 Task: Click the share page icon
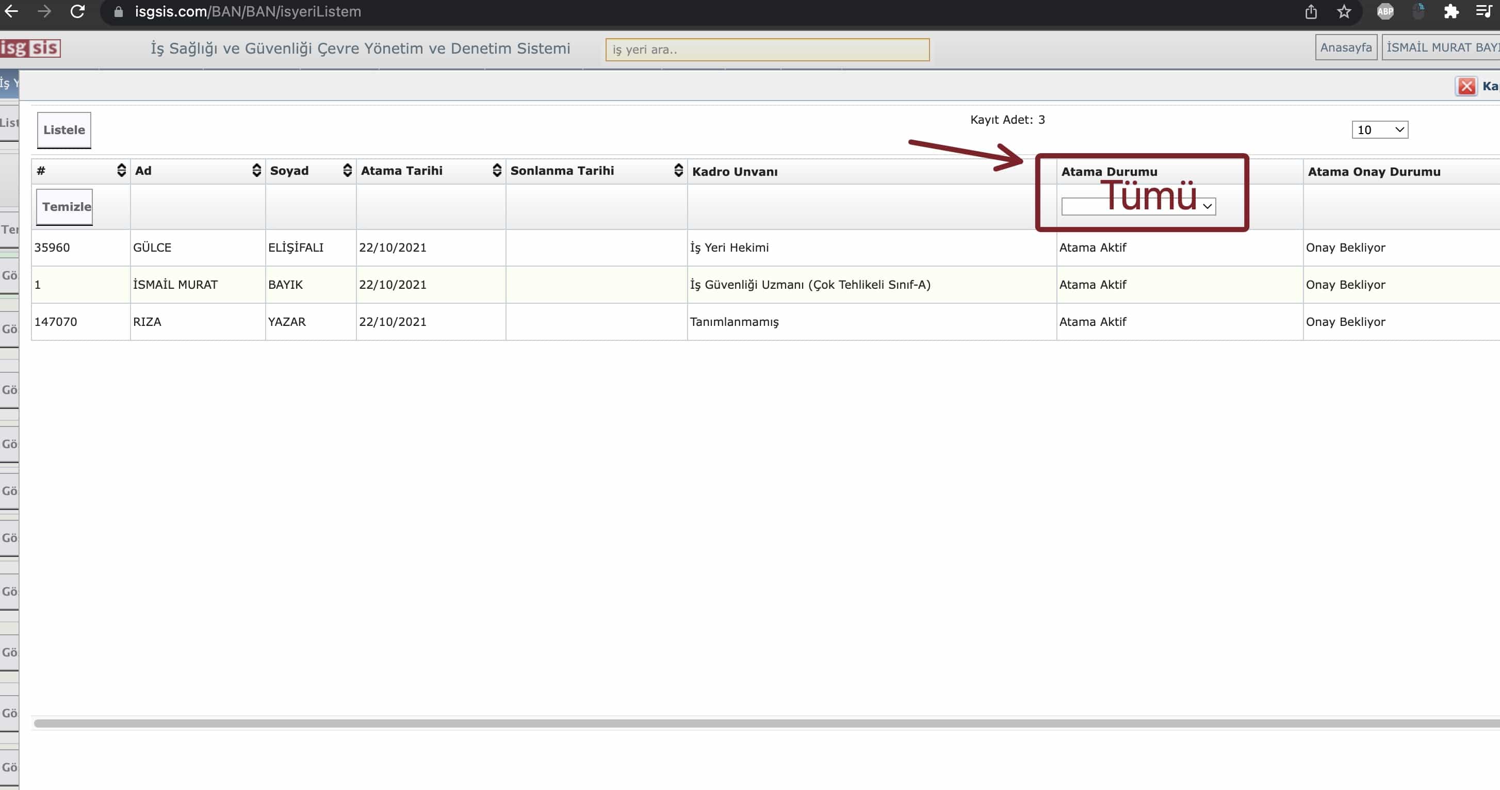[1311, 12]
